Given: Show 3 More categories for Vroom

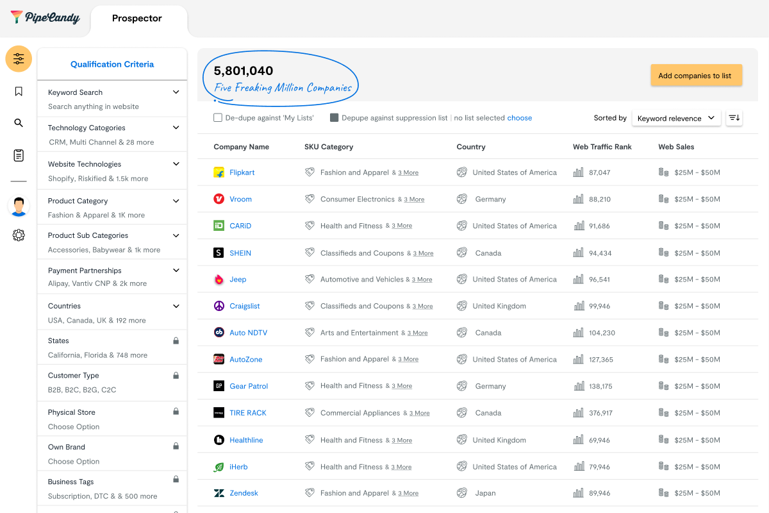Looking at the screenshot, I should (414, 199).
